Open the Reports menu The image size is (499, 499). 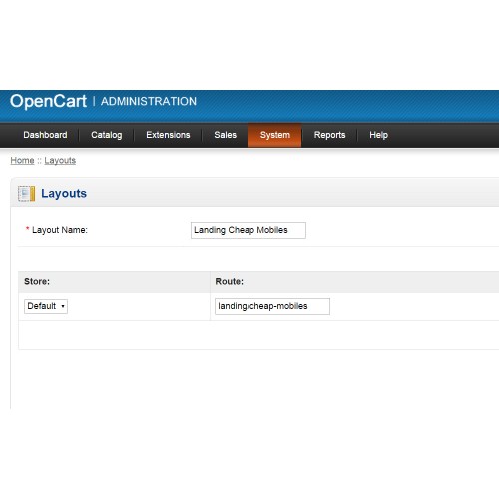coord(329,135)
